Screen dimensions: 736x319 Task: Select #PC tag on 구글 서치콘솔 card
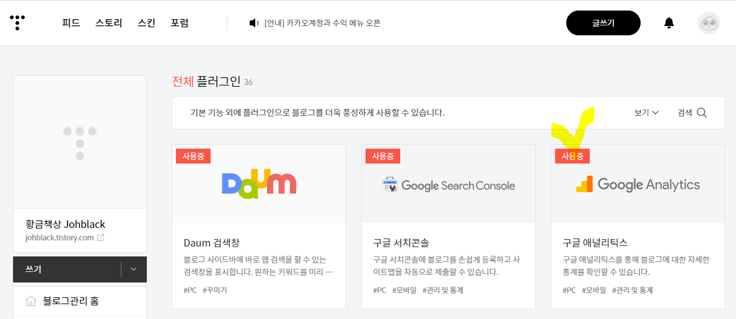tap(380, 291)
